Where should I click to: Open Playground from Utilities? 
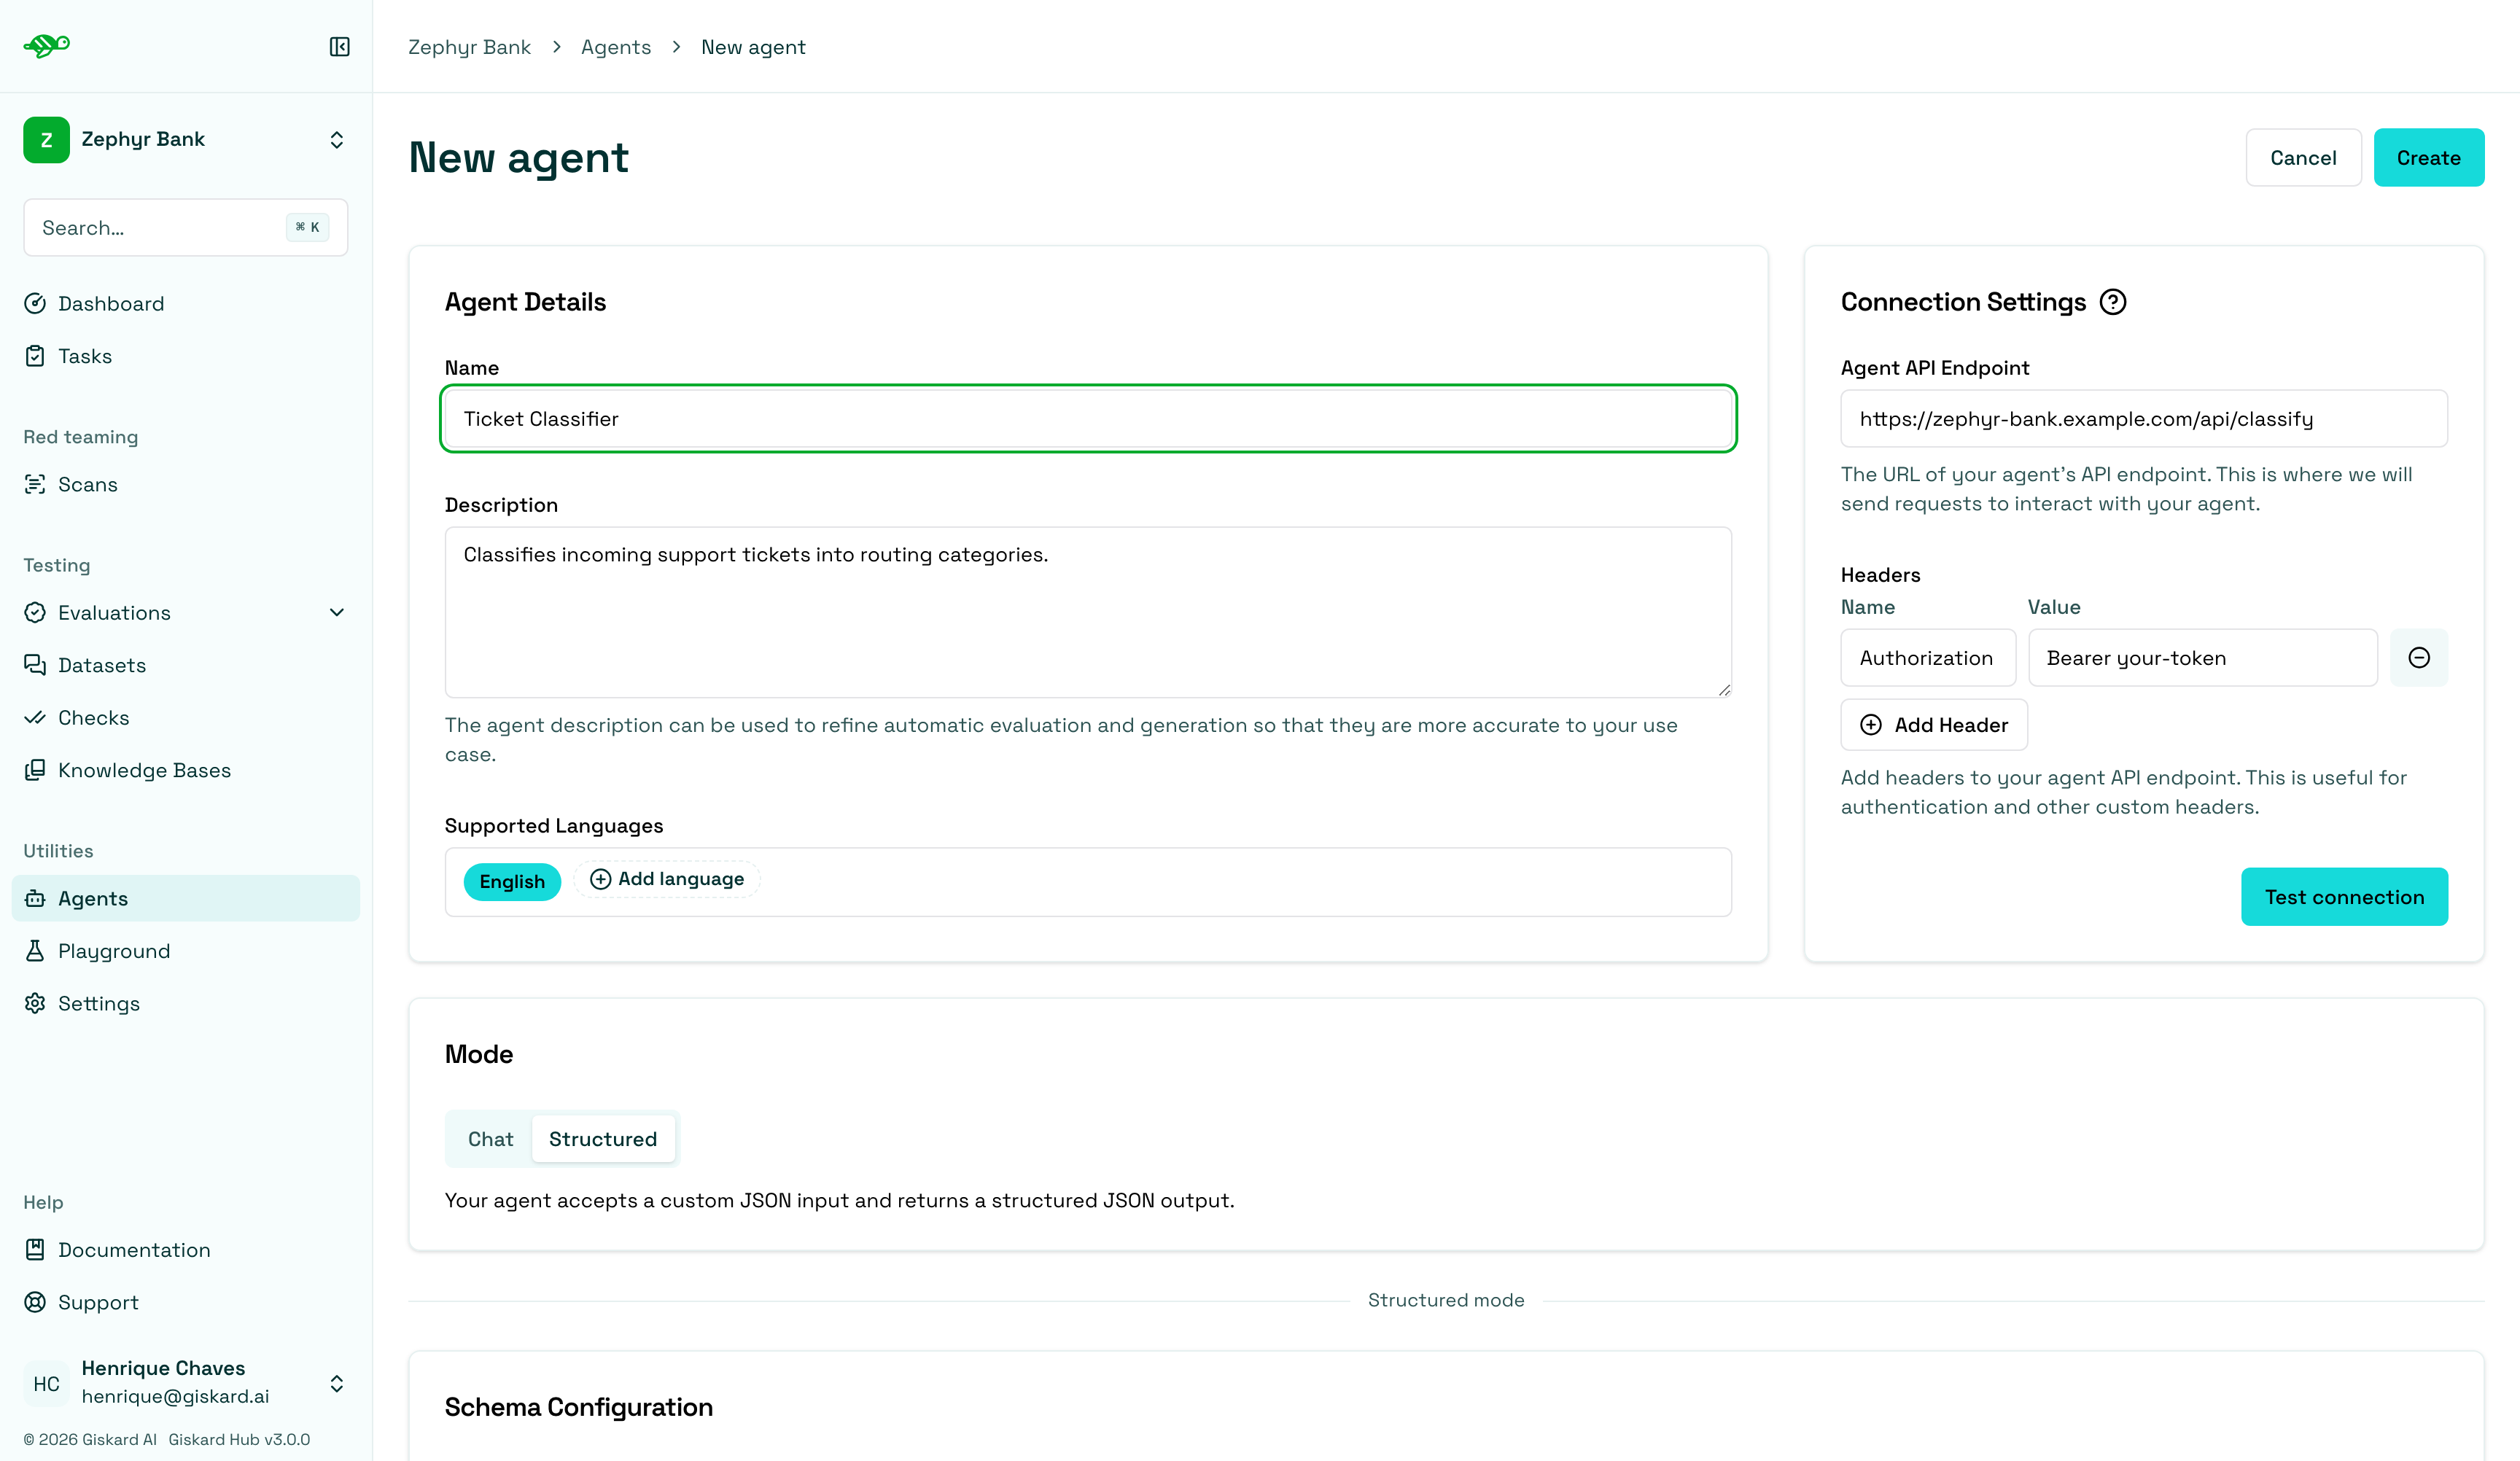186,951
